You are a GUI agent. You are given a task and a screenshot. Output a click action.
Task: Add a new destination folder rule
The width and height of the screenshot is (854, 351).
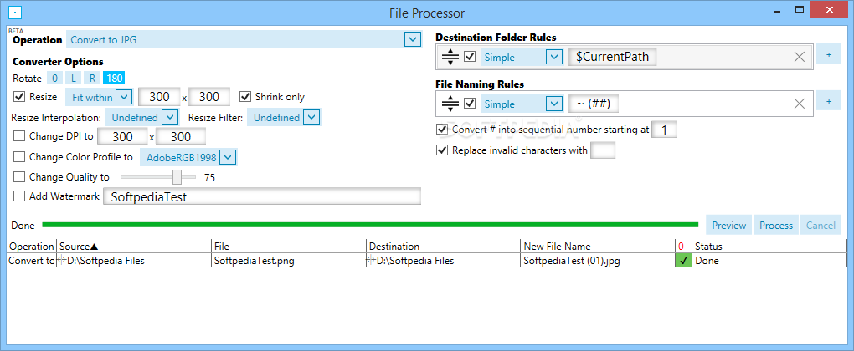[828, 54]
